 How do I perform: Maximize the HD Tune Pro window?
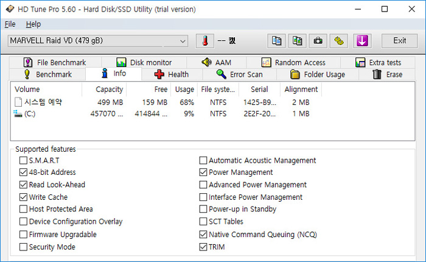385,9
